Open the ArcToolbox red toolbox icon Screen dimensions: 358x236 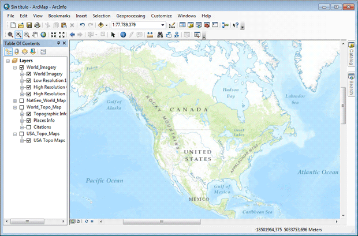pos(207,25)
